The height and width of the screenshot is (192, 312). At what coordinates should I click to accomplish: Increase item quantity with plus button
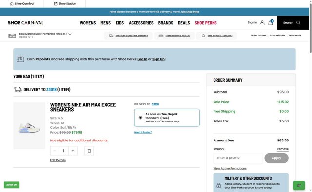[x=73, y=151]
